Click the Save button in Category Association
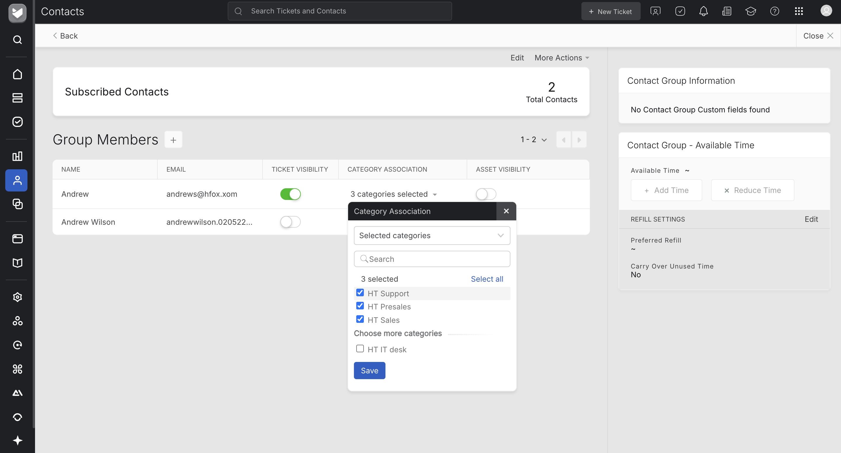Viewport: 841px width, 453px height. pos(369,371)
